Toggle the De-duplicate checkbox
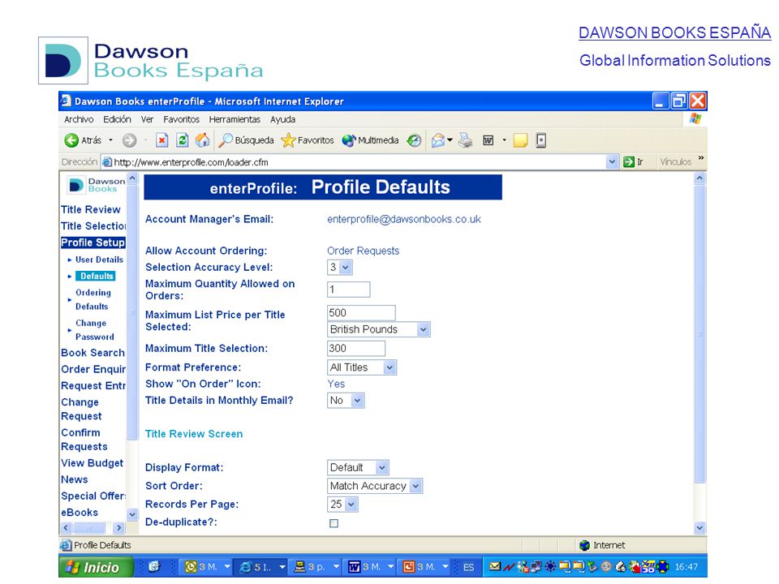Screen dimensions: 779x584 [x=334, y=523]
